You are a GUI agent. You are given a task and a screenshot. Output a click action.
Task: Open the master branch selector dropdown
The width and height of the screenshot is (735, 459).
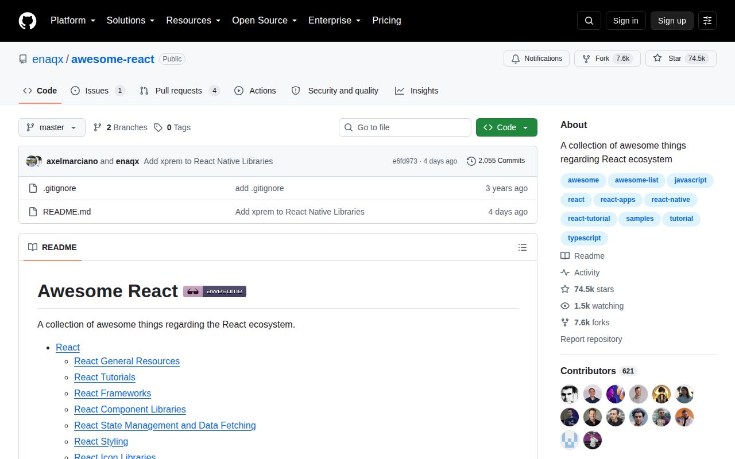52,127
